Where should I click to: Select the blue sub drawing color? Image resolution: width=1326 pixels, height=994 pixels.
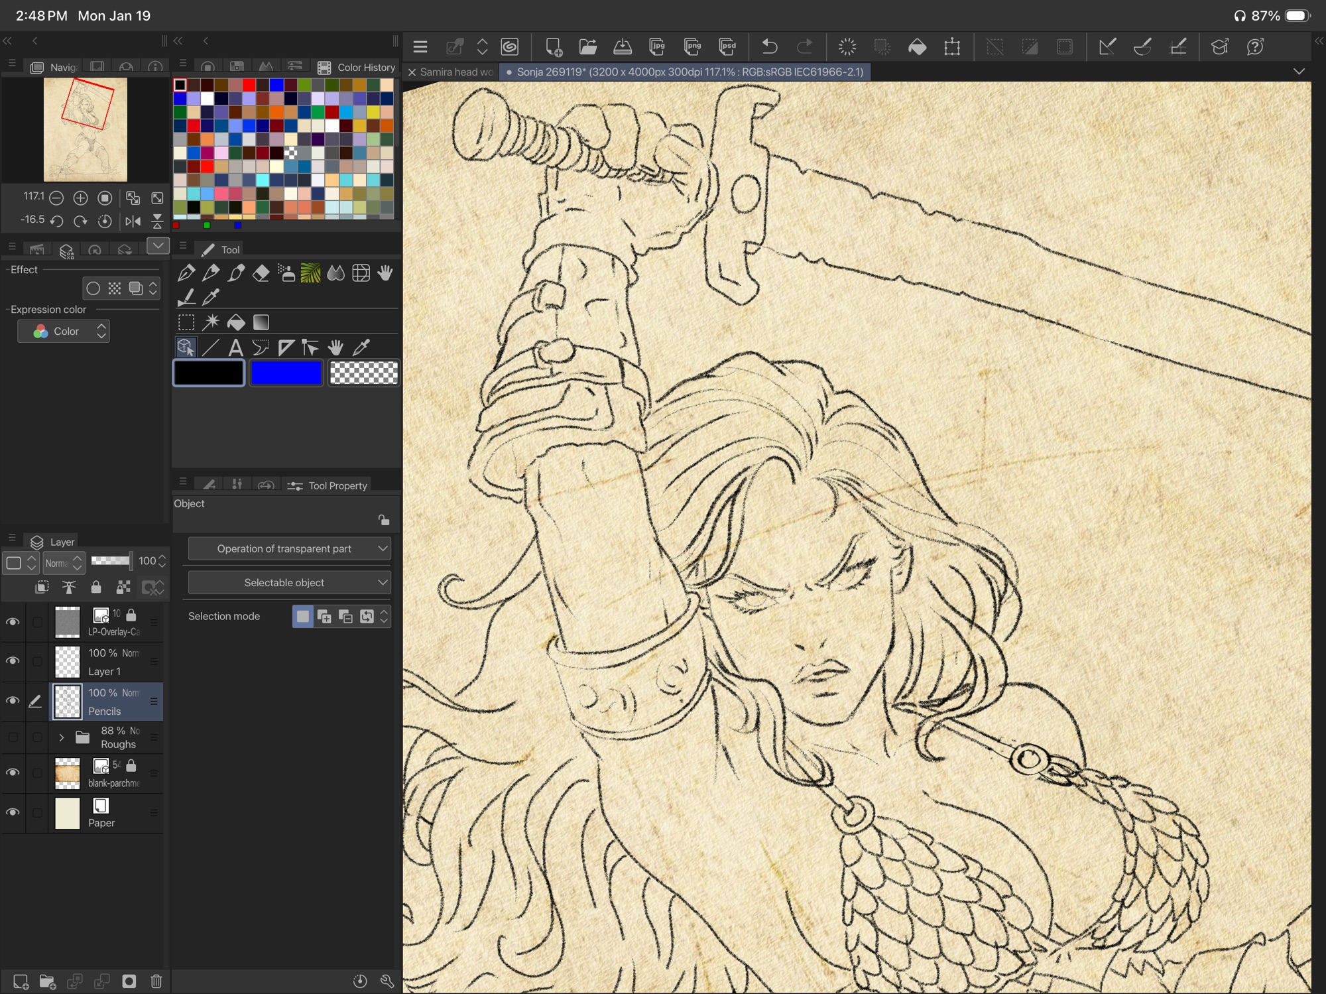286,373
